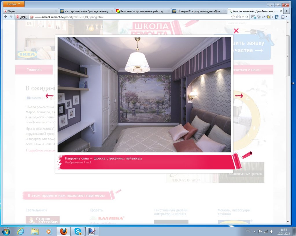
Task: Click the Реализованные проекты button
Action: coord(245,174)
